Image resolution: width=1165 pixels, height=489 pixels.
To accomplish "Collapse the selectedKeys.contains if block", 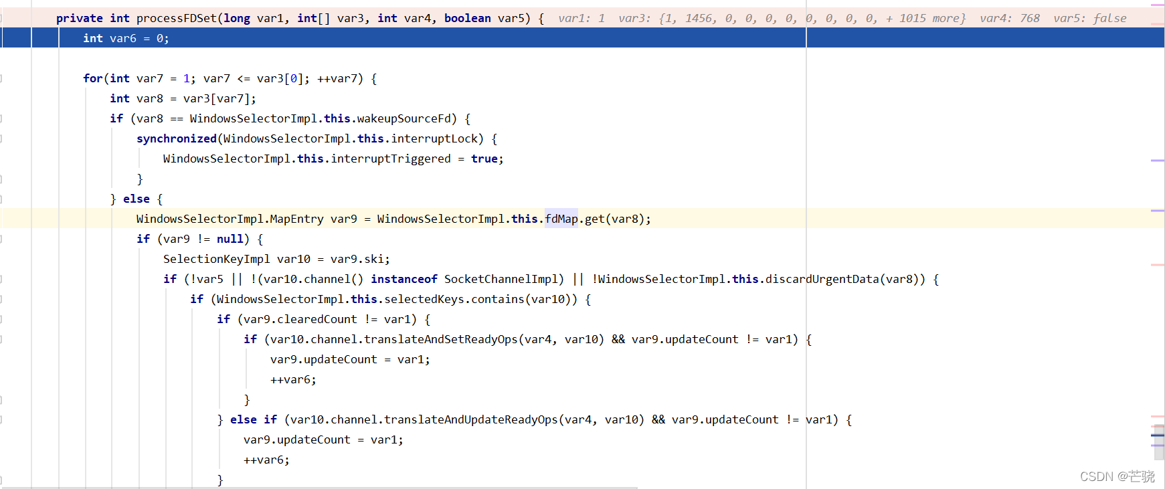I will pos(1,300).
